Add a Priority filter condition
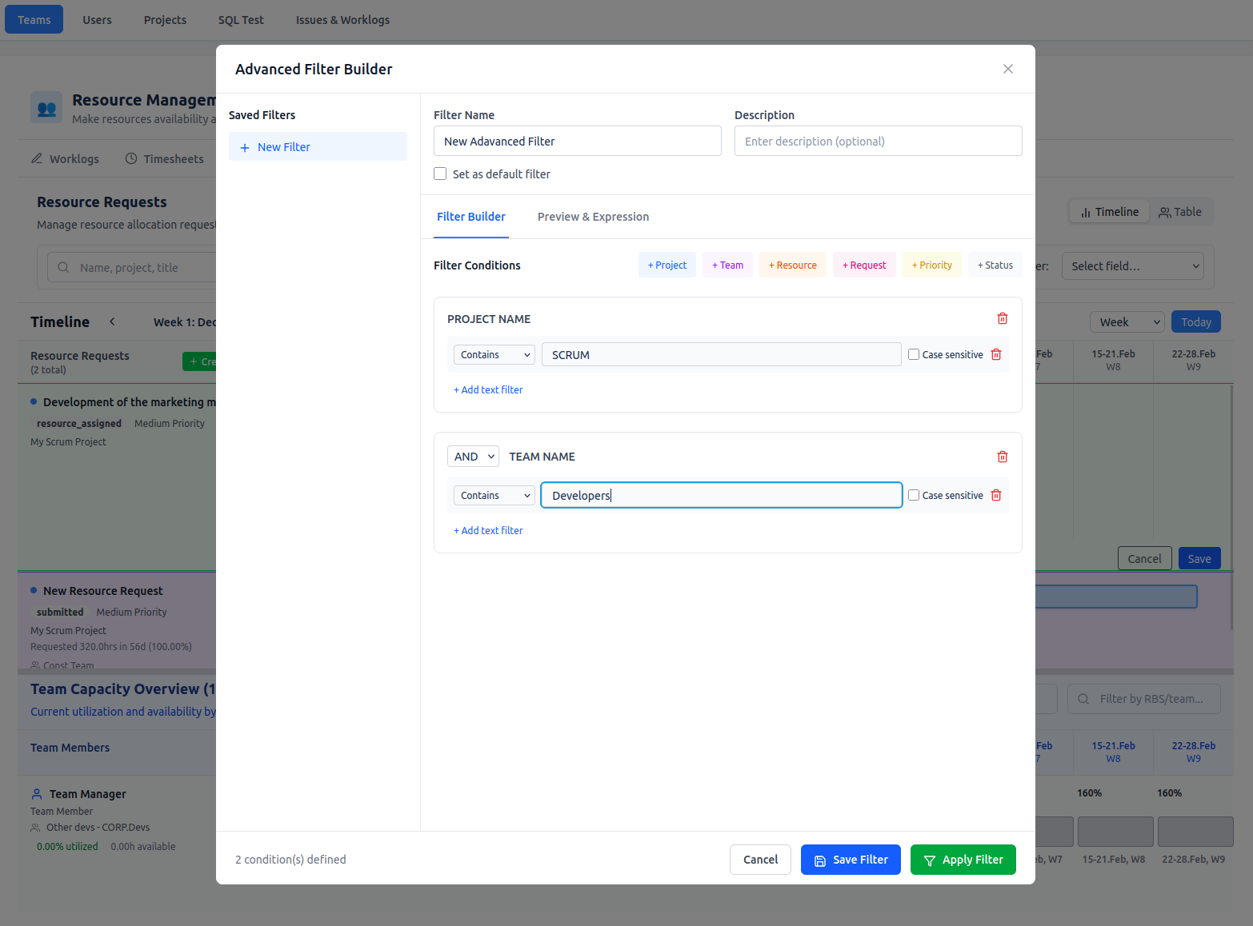 [931, 265]
